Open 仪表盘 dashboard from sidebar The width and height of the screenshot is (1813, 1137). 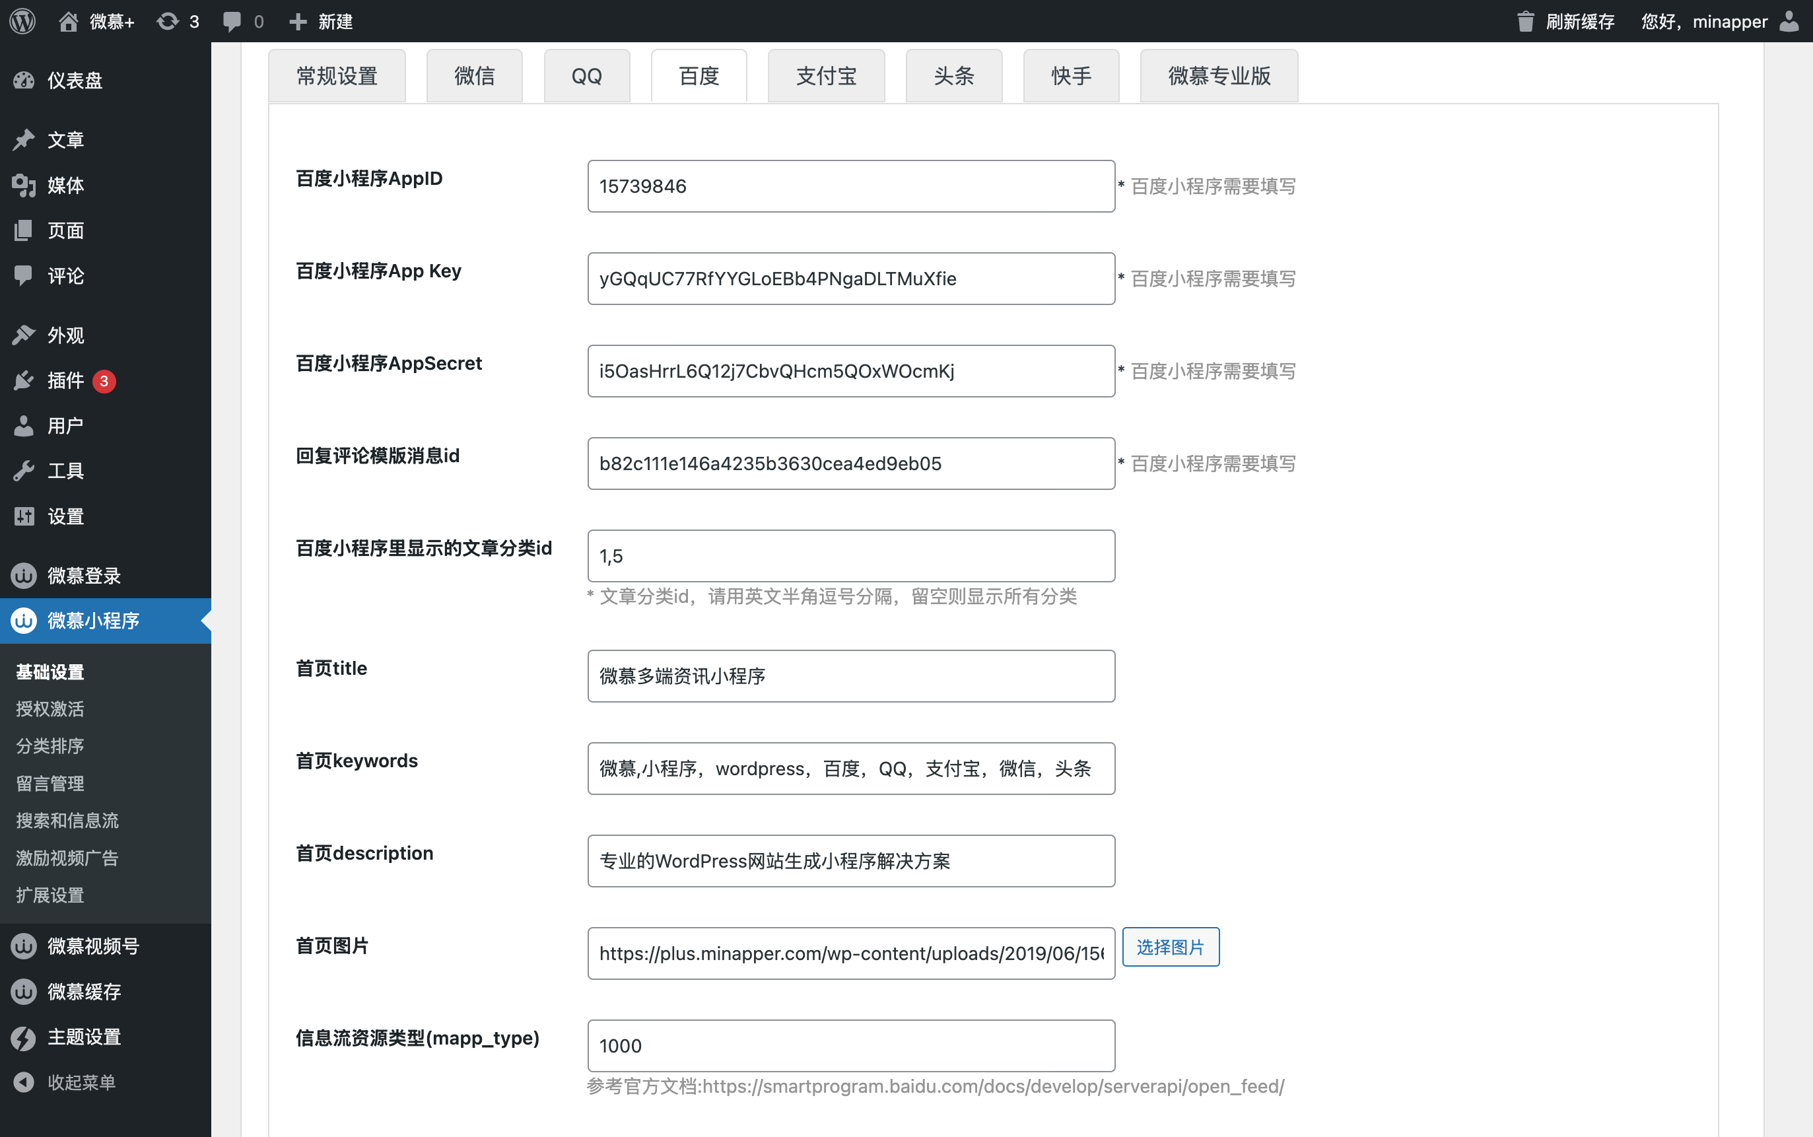coord(75,81)
